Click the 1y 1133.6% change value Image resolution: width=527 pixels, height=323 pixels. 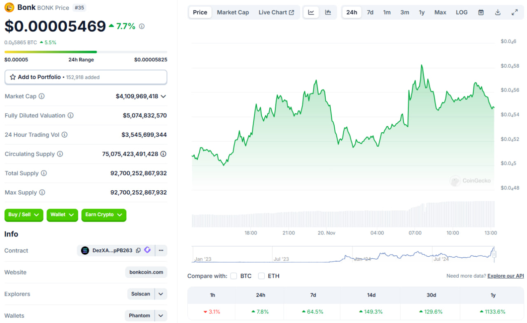pos(492,311)
